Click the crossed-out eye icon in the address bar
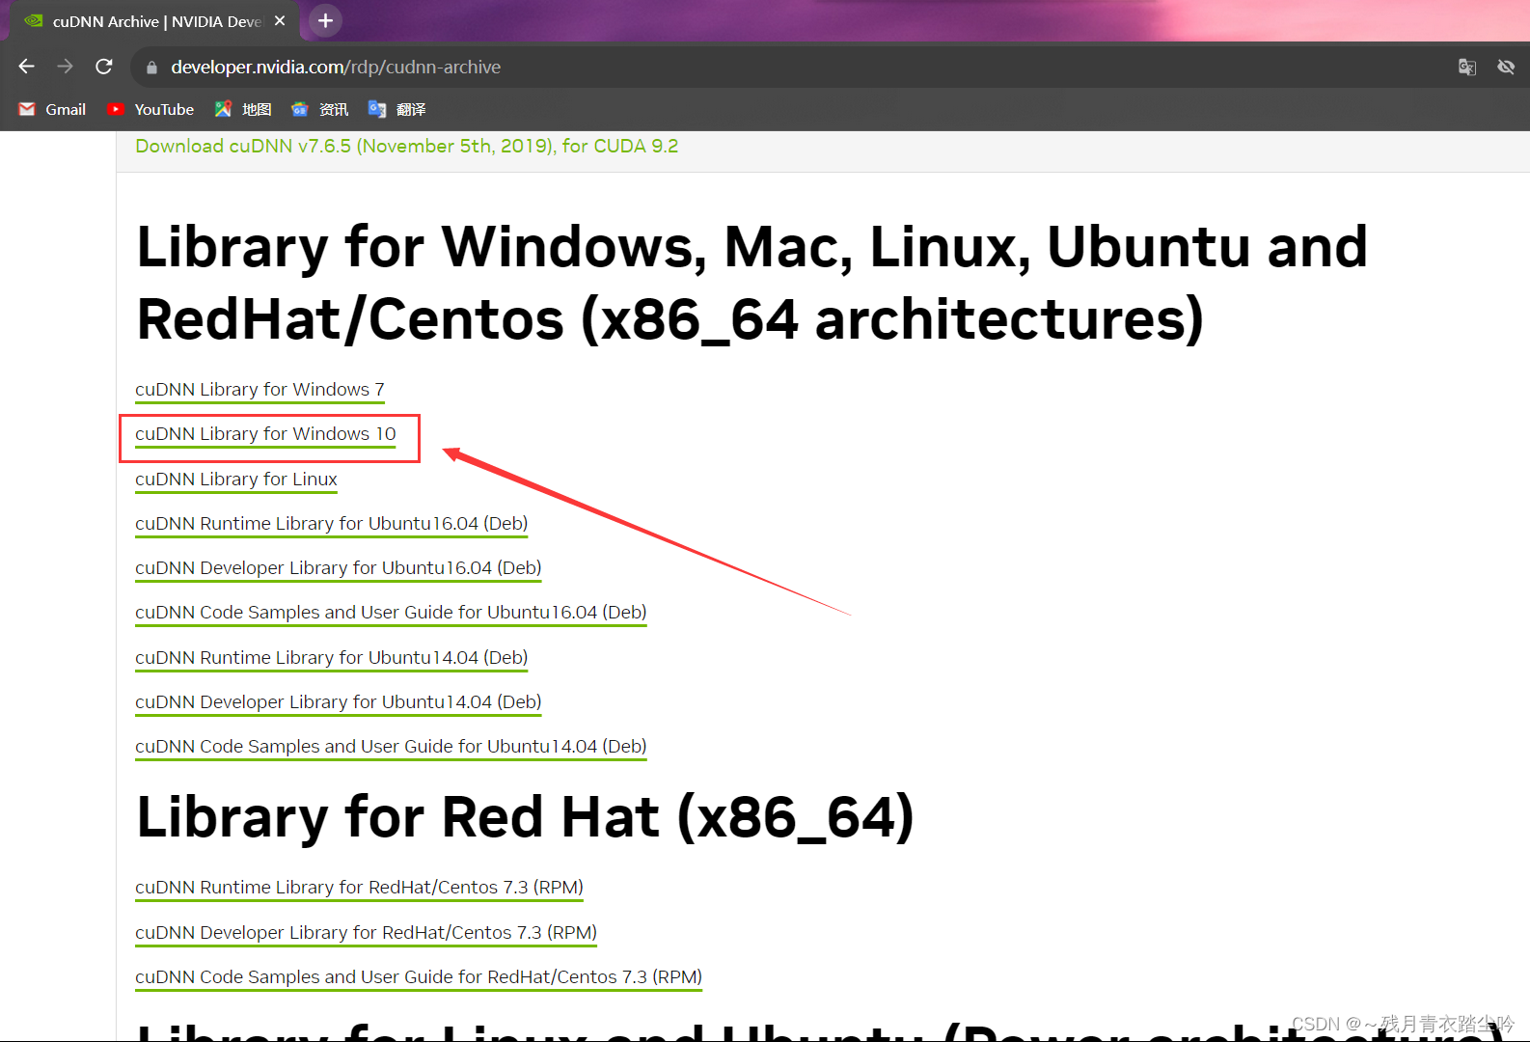Image resolution: width=1530 pixels, height=1042 pixels. 1506,67
